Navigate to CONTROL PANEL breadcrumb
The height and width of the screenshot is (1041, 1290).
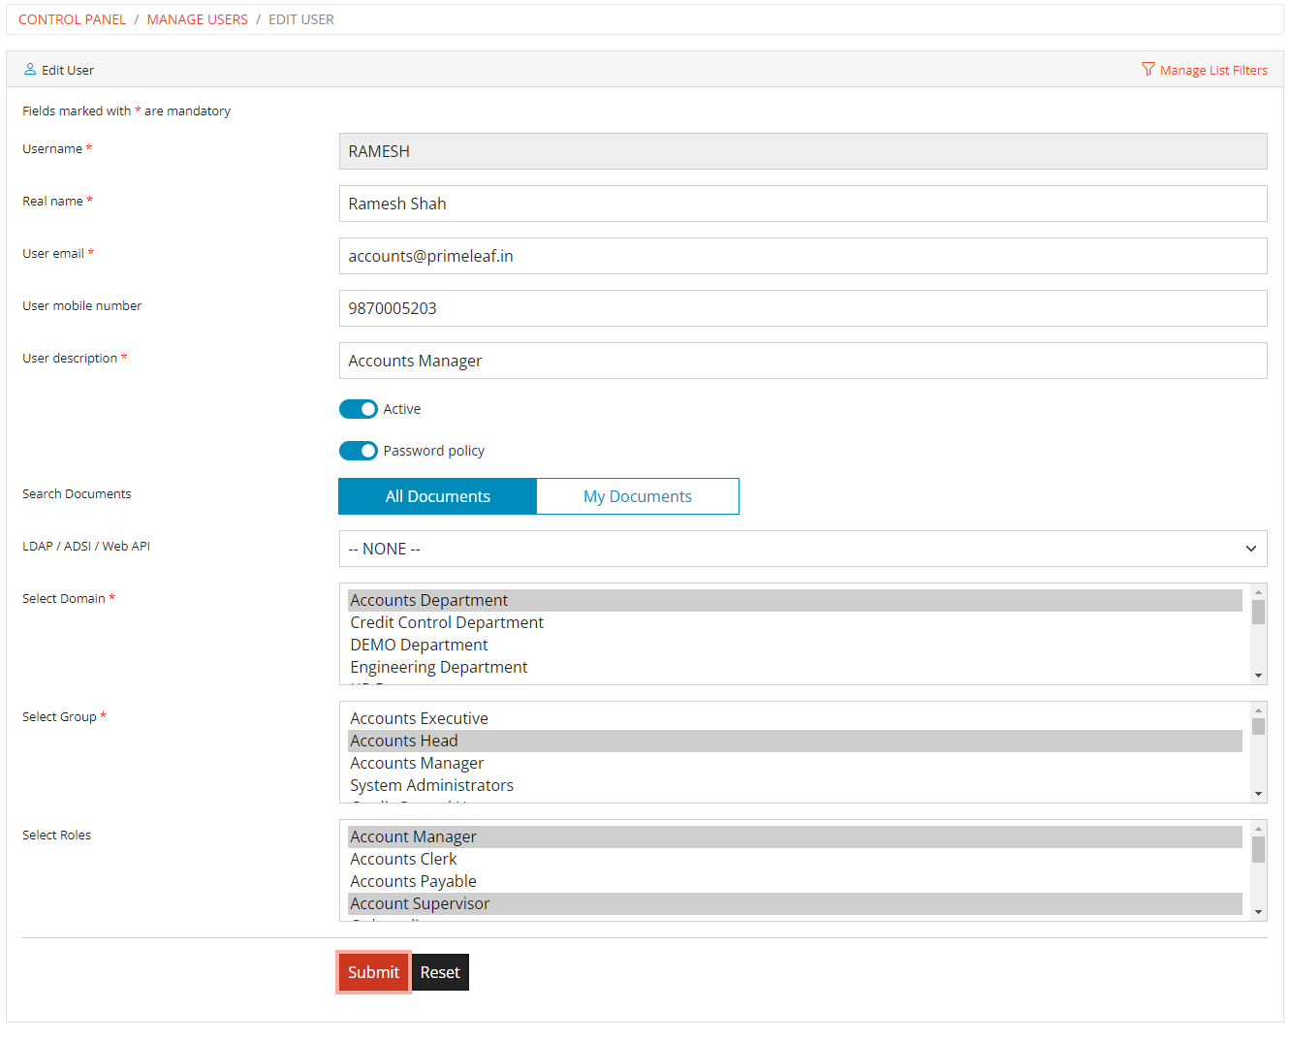pyautogui.click(x=72, y=18)
